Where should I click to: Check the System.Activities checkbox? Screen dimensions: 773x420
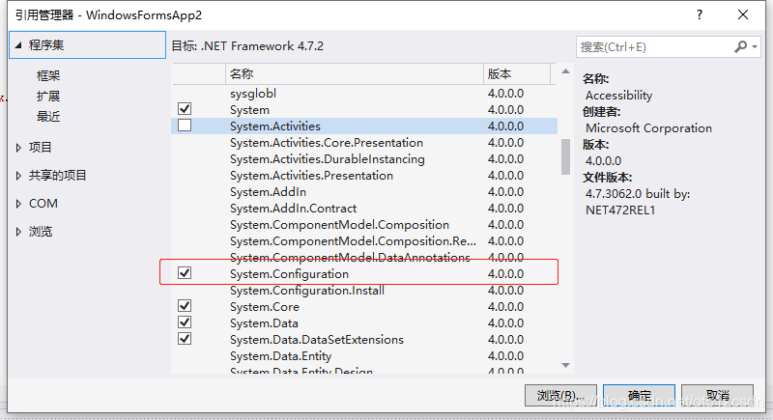(185, 126)
